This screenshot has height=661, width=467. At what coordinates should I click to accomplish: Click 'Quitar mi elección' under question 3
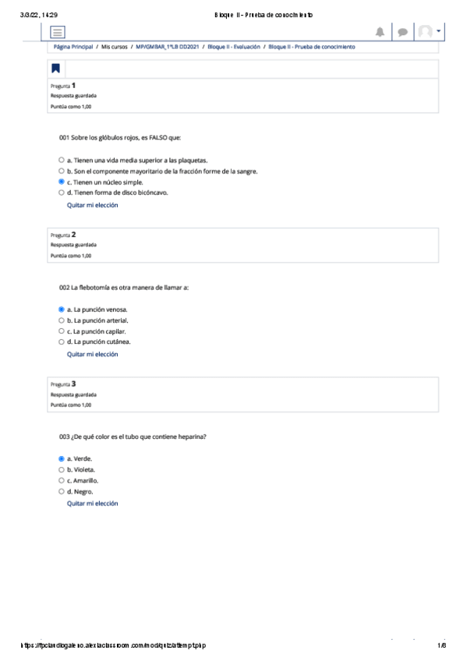click(x=92, y=504)
